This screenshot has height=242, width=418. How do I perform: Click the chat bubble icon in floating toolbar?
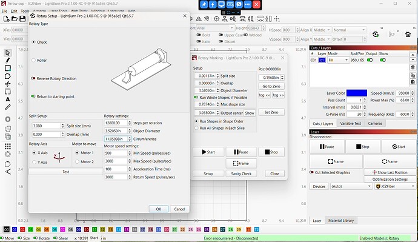(239, 4)
